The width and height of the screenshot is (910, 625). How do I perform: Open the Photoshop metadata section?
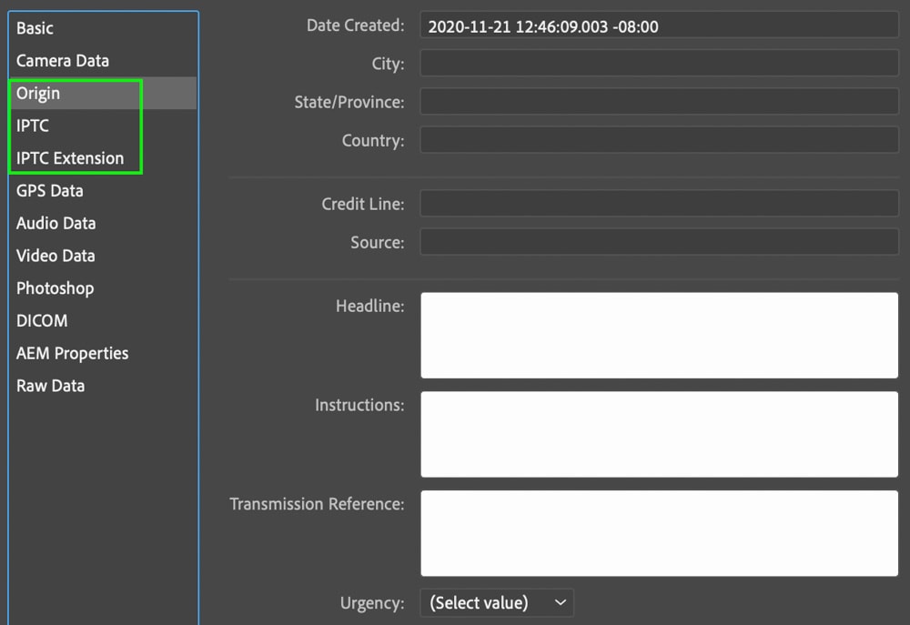55,287
